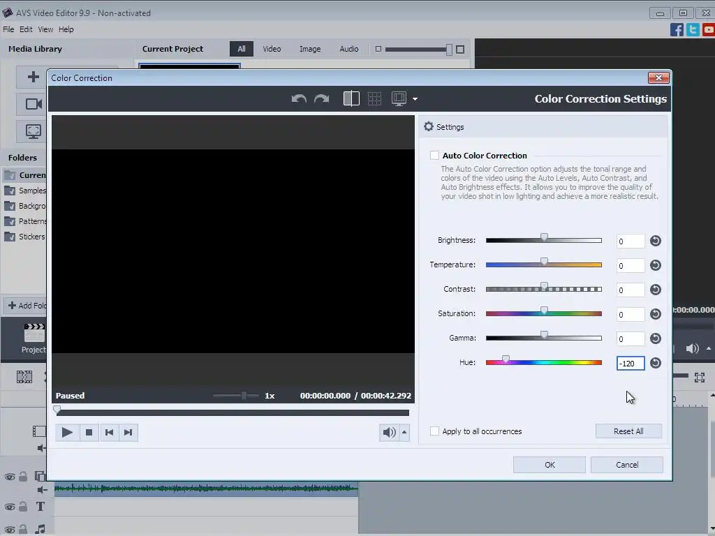Show grid overlay in preview
Viewport: 715px width, 536px height.
point(374,98)
